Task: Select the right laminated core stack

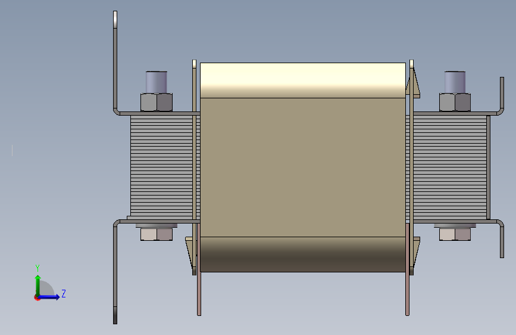Action: pyautogui.click(x=450, y=167)
